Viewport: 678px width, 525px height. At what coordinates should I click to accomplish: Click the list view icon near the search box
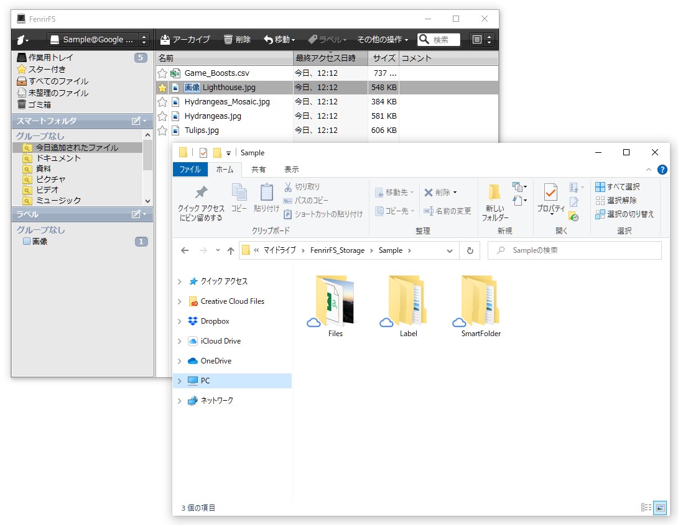(x=476, y=39)
